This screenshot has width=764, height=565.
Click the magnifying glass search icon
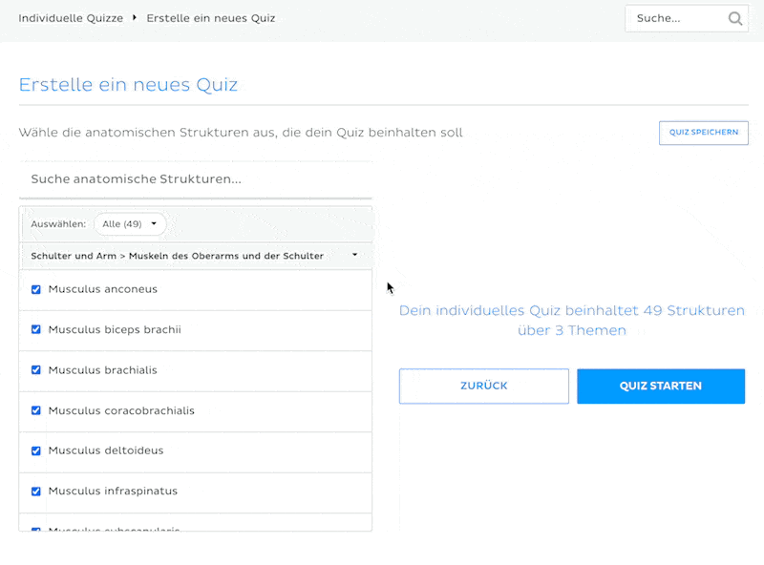[734, 18]
